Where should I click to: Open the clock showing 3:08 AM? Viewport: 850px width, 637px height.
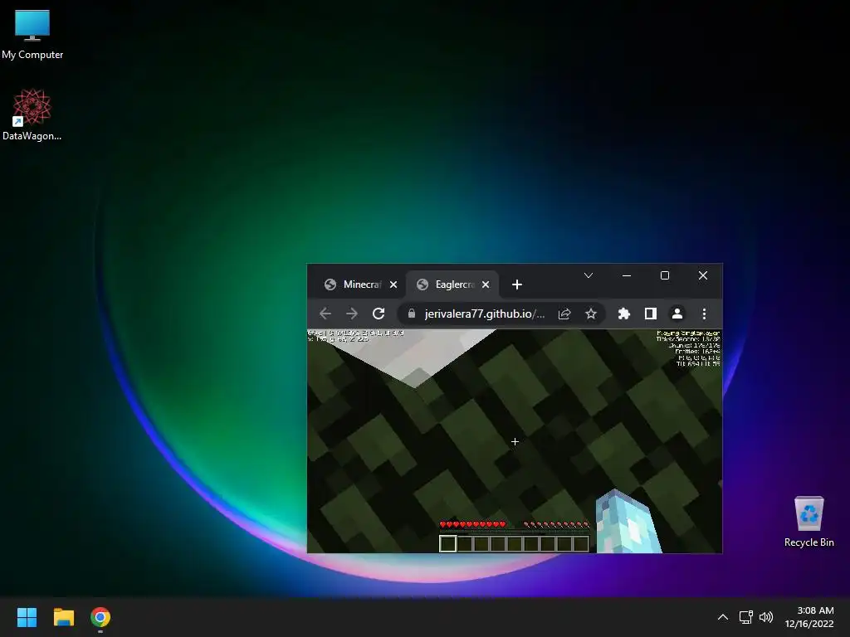(809, 617)
